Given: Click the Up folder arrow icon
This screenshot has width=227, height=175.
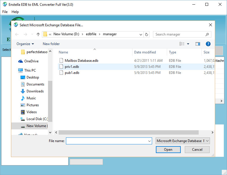Looking at the screenshot, I should click(x=38, y=34).
